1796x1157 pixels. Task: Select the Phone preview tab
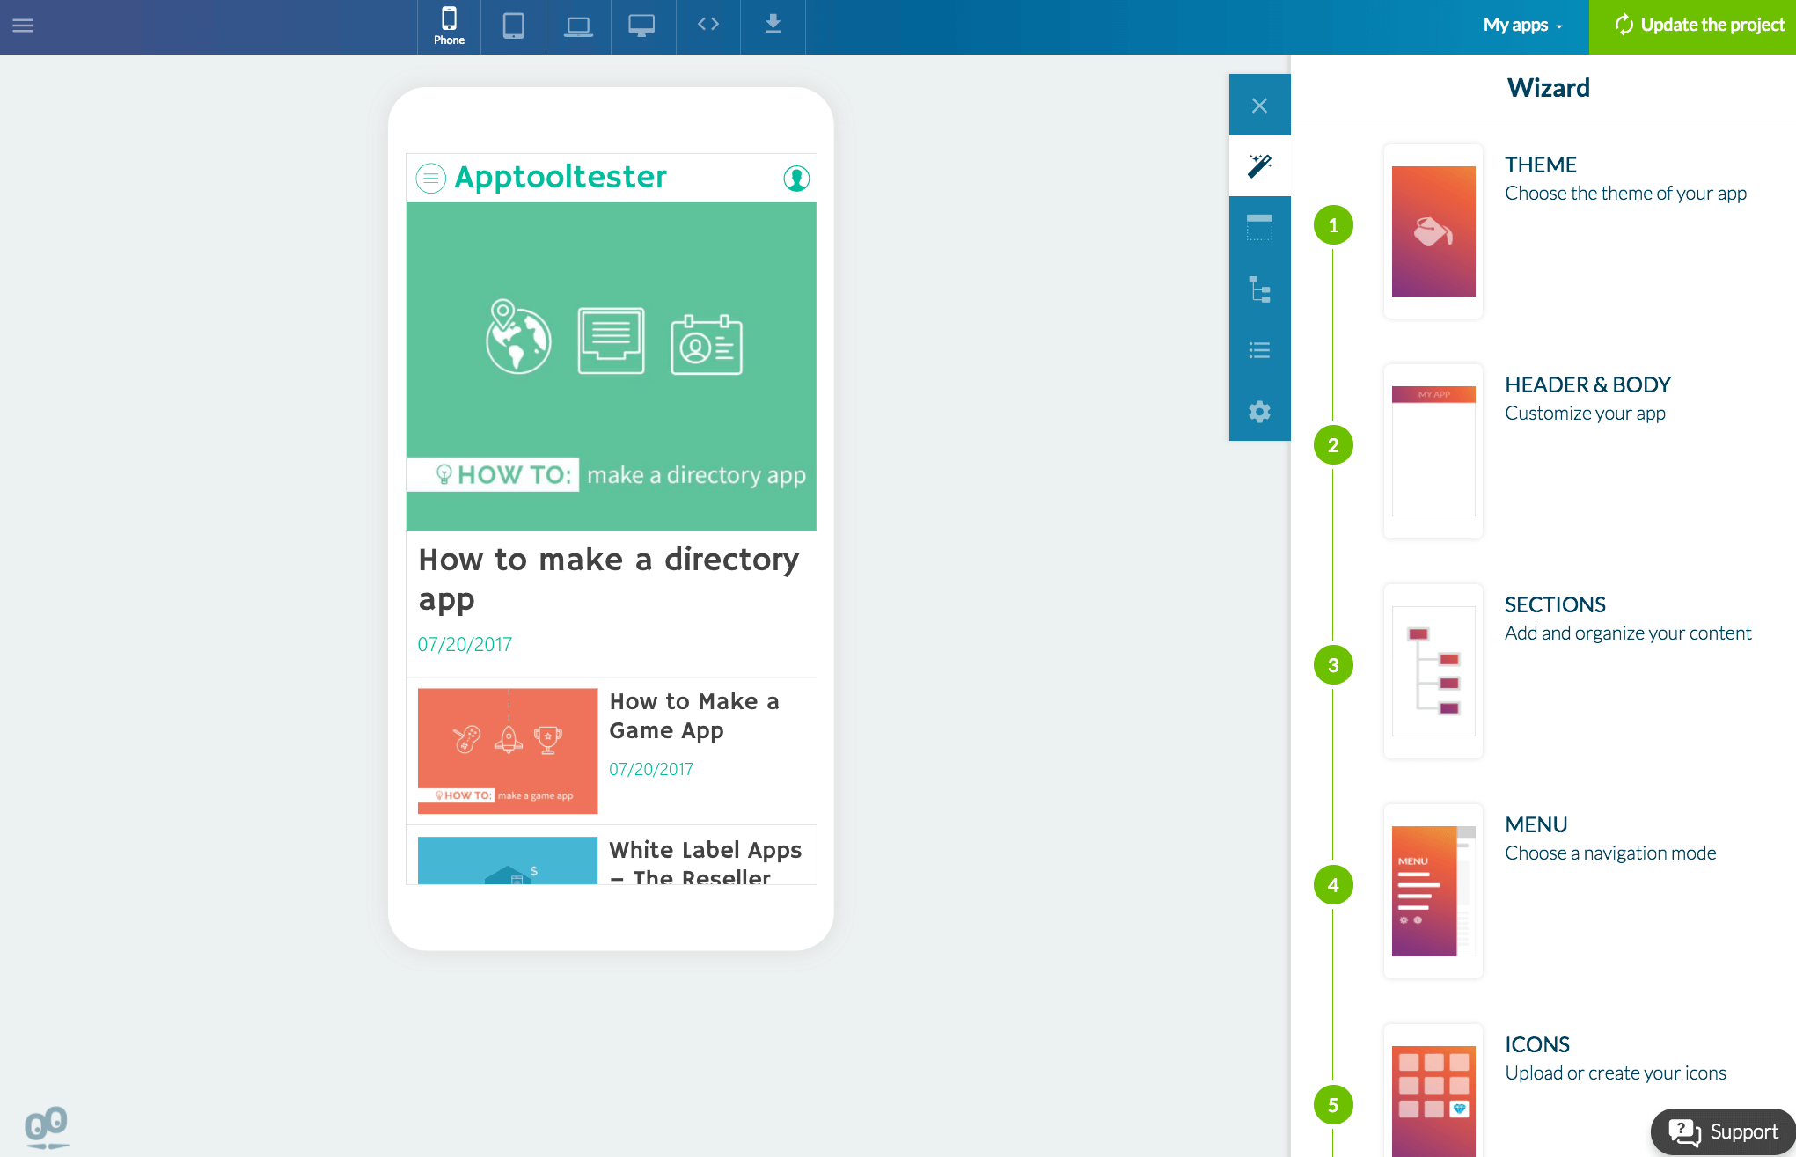[x=449, y=26]
